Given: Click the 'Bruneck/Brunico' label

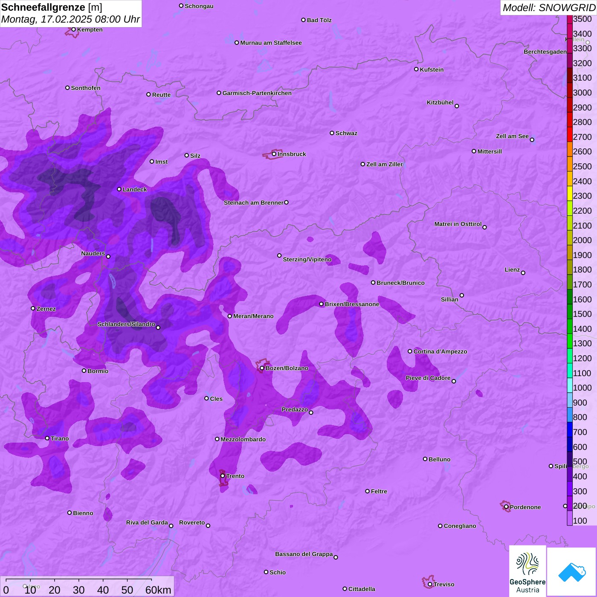Looking at the screenshot, I should pyautogui.click(x=400, y=283).
